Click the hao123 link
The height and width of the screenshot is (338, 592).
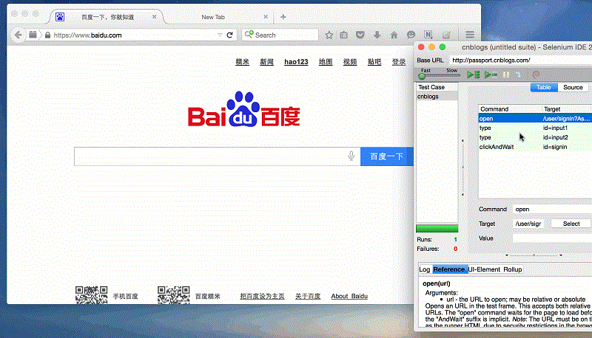296,62
